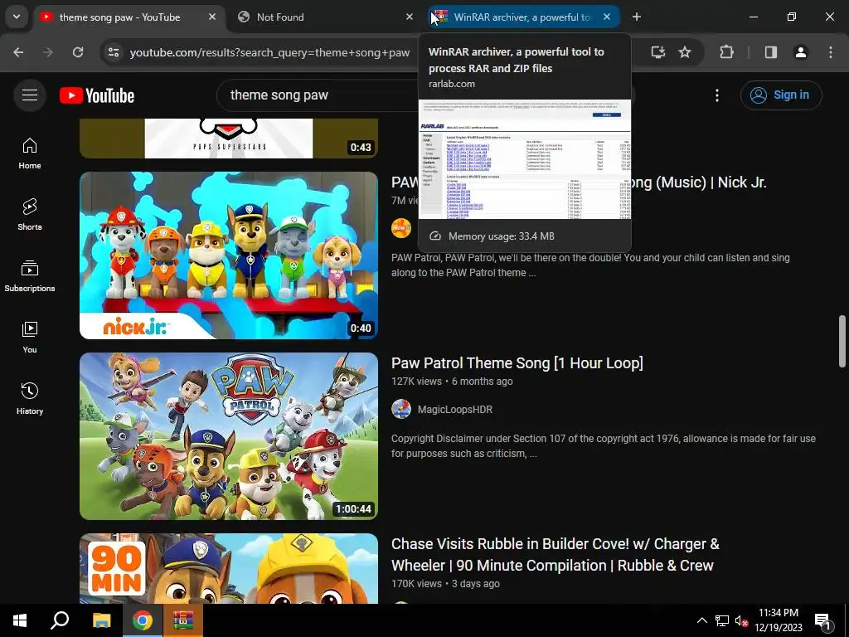Screen dimensions: 849x637
Task: Open Paw Patrol Theme Song [1 Hour Loop] title
Action: pos(517,363)
